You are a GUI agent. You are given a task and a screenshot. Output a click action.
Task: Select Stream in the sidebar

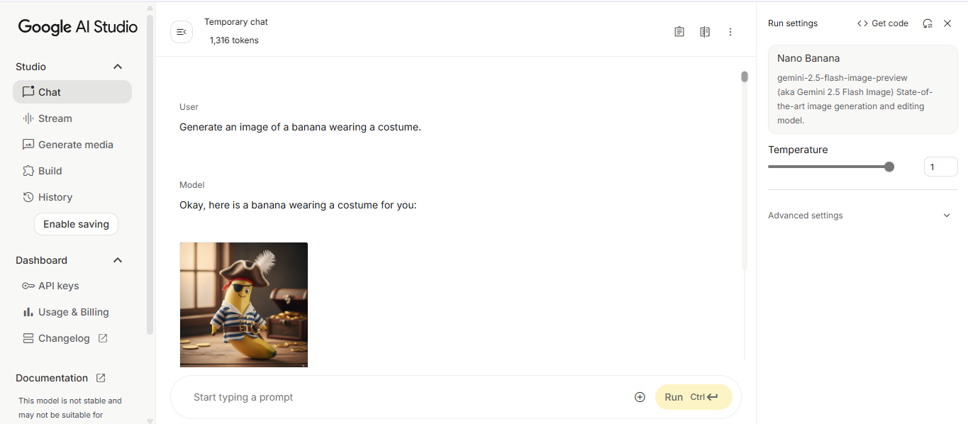tap(55, 118)
